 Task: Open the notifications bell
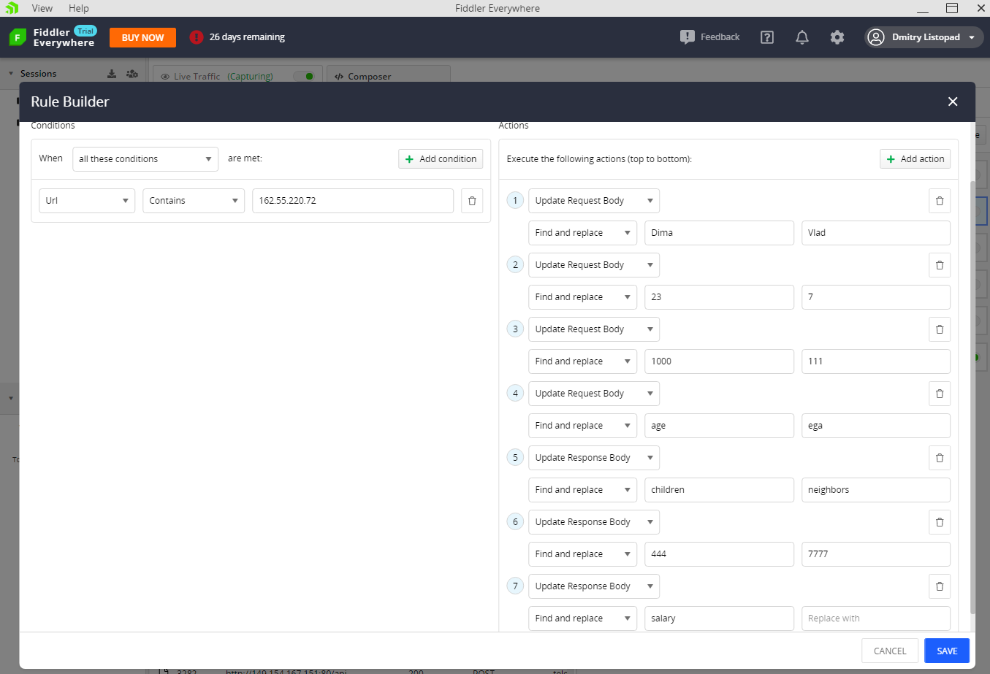click(801, 37)
